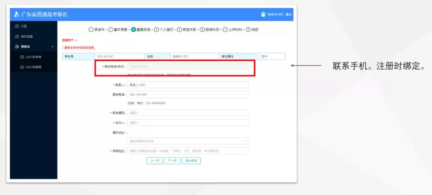Click the 2021年学考 item icon

pos(22,57)
